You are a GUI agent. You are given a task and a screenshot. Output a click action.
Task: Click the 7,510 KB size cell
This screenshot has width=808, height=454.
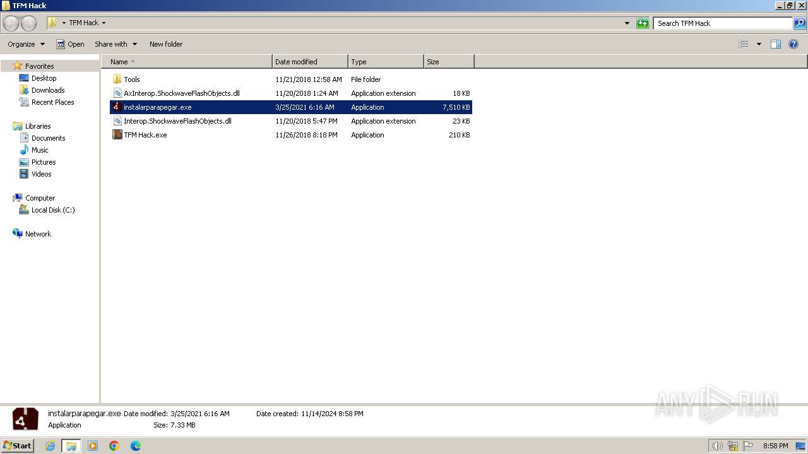(456, 107)
